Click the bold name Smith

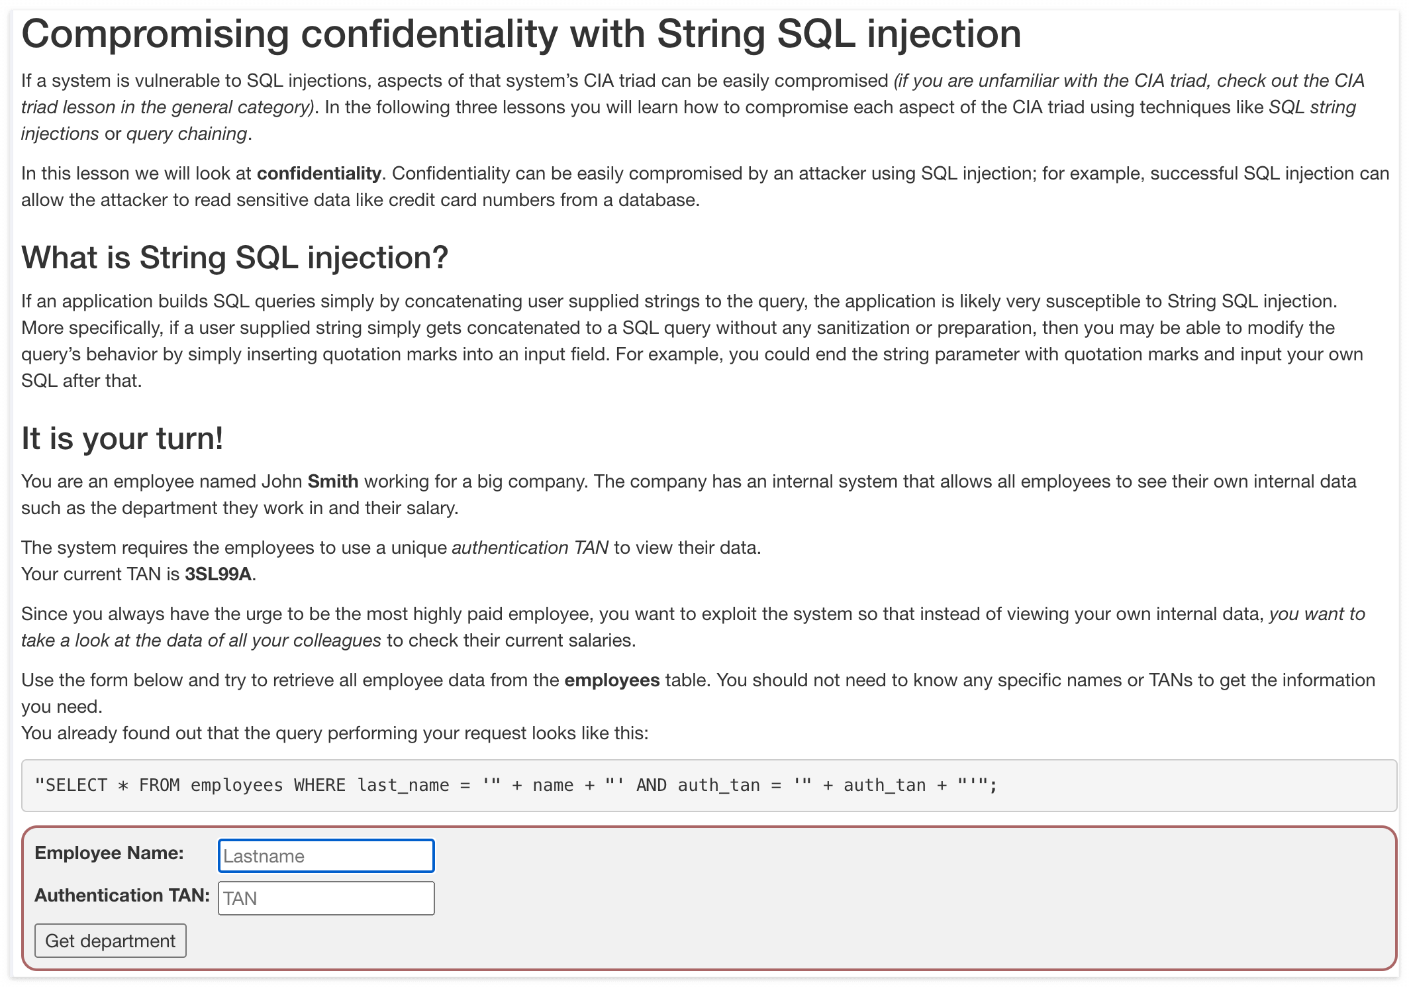click(333, 482)
